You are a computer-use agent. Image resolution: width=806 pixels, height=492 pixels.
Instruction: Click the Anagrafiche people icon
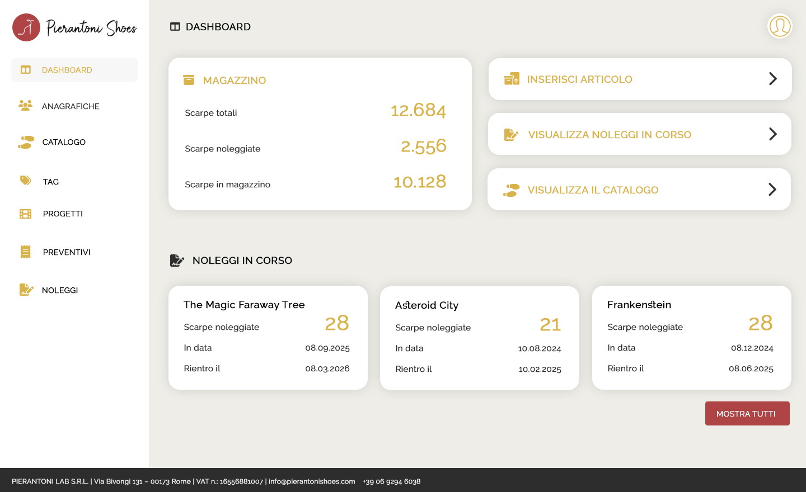[25, 105]
